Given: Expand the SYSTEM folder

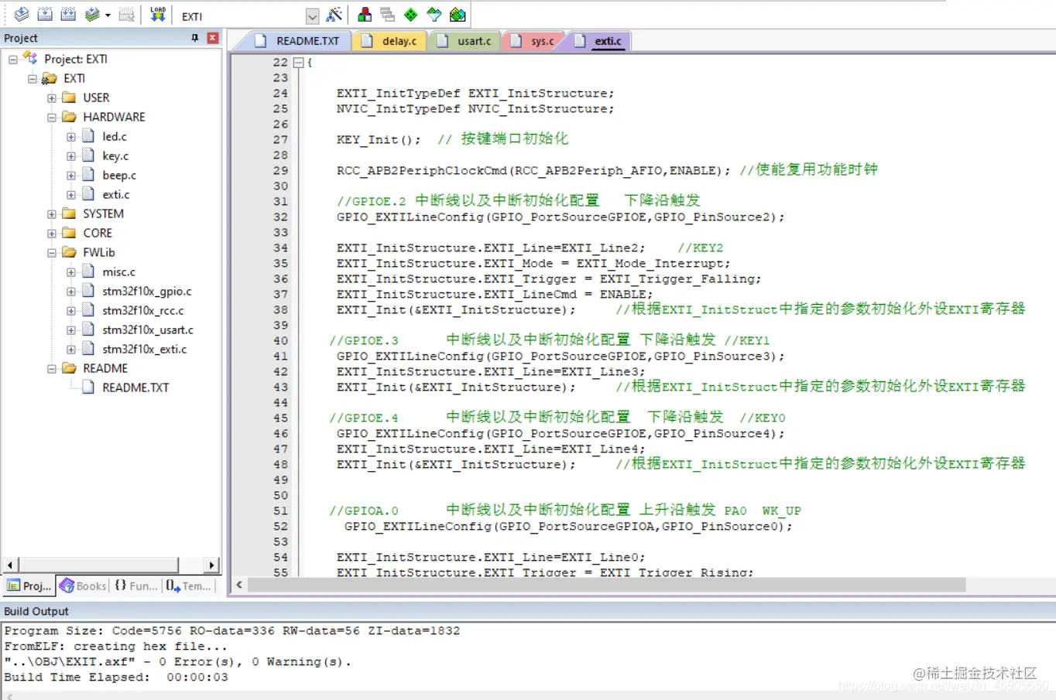Looking at the screenshot, I should 52,214.
